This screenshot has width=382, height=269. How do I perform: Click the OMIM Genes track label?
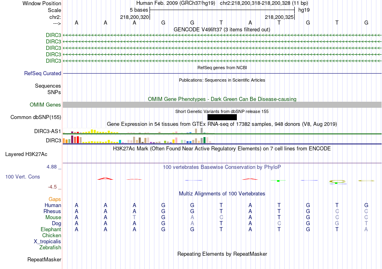45,105
